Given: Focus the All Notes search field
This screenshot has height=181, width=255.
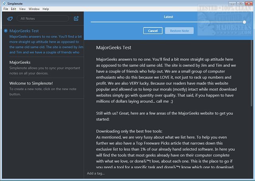Looking at the screenshot, I should (x=43, y=19).
